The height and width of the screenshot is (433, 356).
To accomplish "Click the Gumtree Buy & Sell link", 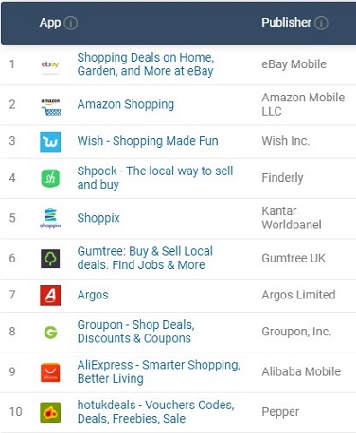I will pos(145,258).
